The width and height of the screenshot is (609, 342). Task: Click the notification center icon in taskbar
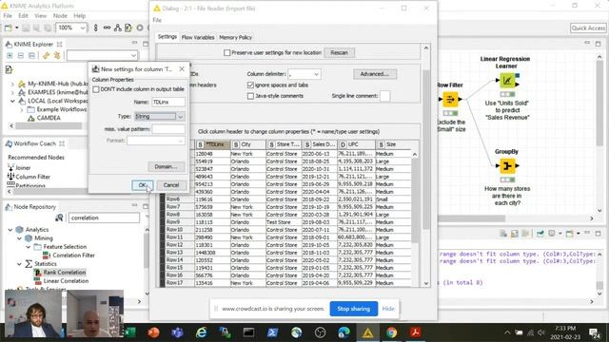(594, 332)
